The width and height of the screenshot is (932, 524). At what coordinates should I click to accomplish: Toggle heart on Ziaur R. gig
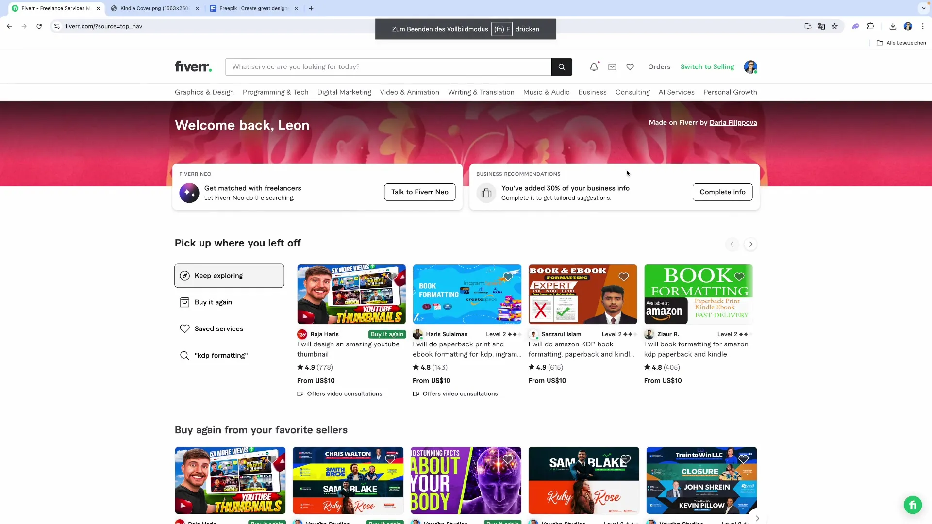pos(739,277)
